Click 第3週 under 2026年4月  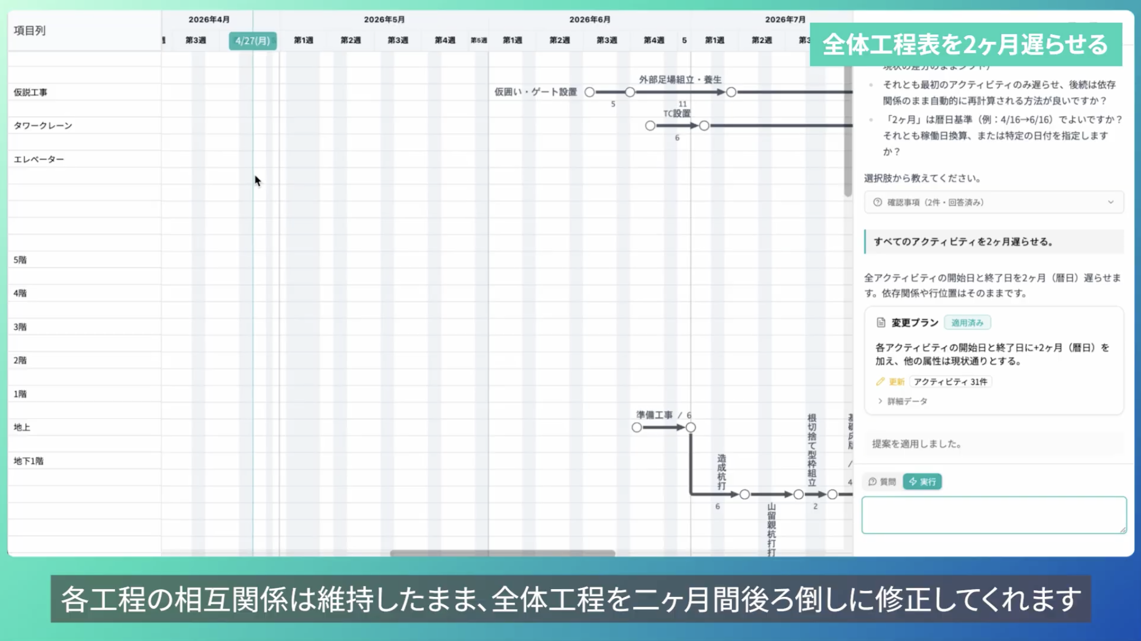pyautogui.click(x=196, y=40)
